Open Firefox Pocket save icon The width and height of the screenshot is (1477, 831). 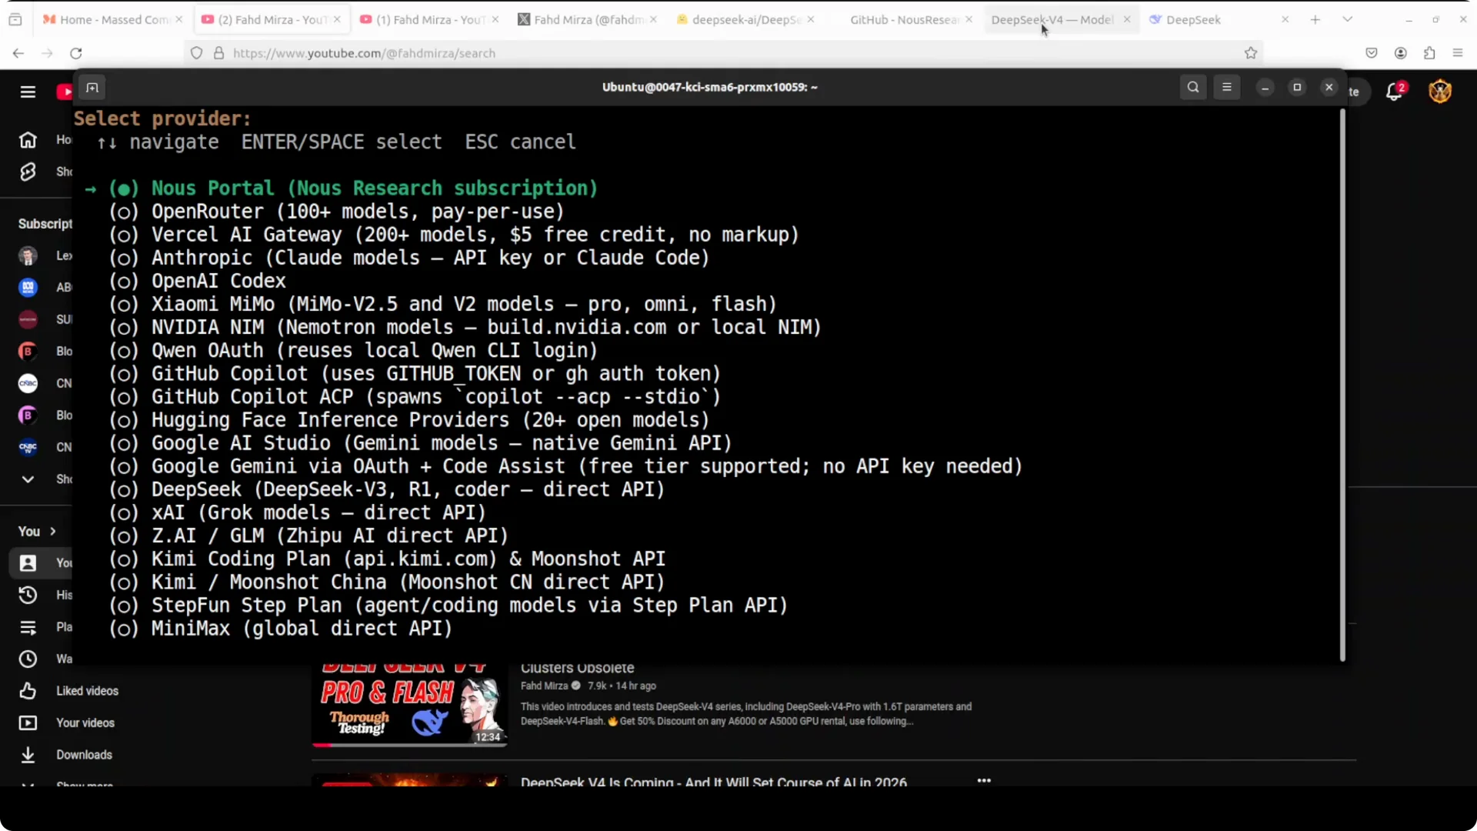tap(1372, 53)
